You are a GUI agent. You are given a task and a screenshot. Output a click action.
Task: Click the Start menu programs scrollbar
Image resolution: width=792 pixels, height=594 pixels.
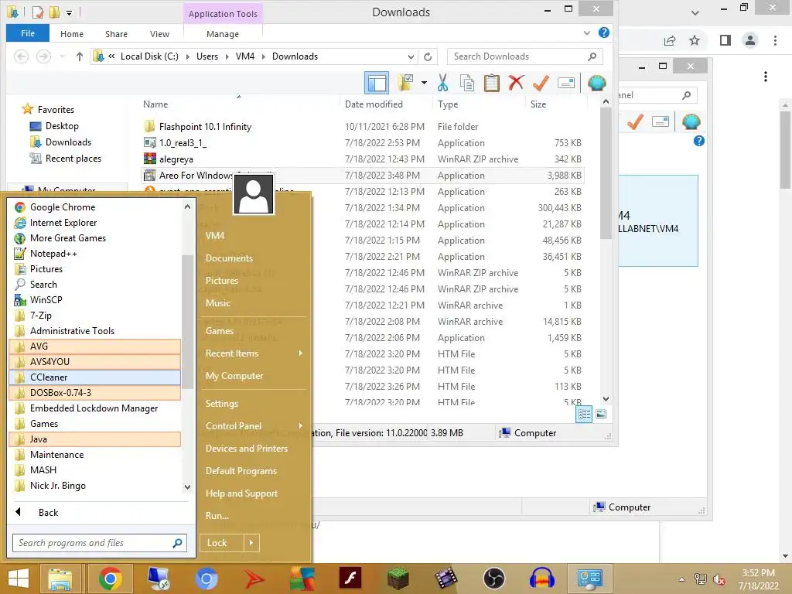(x=187, y=322)
